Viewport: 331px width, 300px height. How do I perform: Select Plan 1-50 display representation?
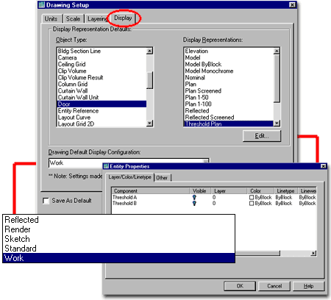coord(229,97)
